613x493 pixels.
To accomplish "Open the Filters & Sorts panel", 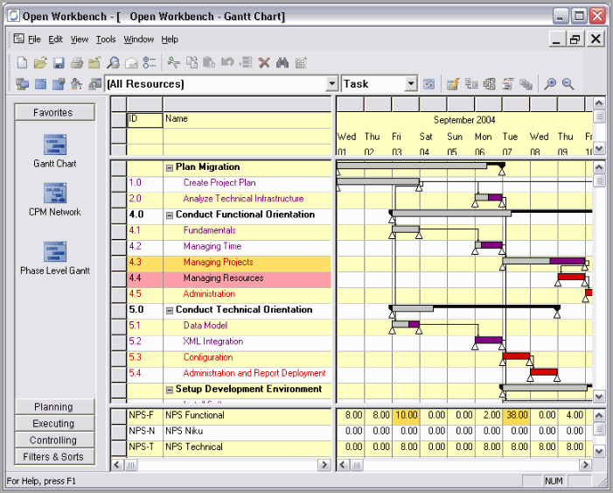I will 55,456.
